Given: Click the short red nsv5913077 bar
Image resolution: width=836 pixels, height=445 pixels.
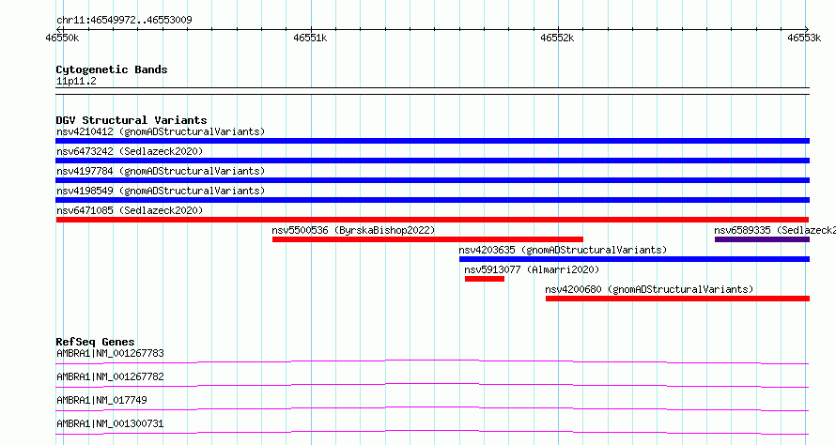Looking at the screenshot, I should (484, 279).
